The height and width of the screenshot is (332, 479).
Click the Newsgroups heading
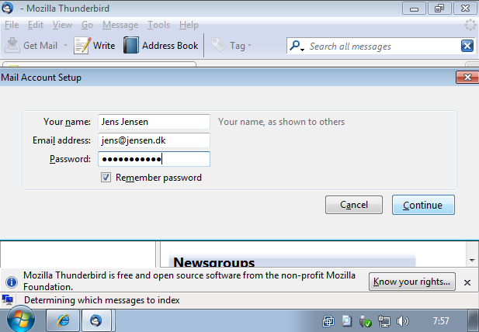214,262
